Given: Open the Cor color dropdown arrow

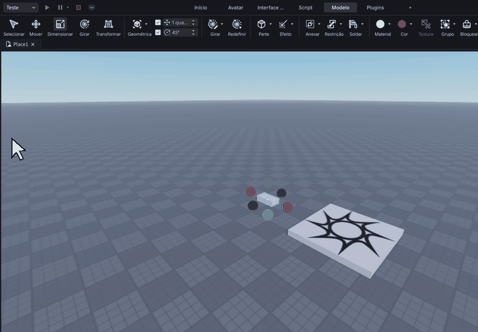Looking at the screenshot, I should click(411, 24).
